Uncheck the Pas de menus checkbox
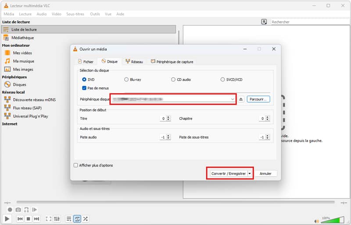 84,88
